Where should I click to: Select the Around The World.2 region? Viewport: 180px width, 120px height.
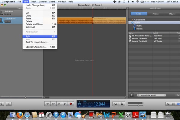[x=110, y=21]
